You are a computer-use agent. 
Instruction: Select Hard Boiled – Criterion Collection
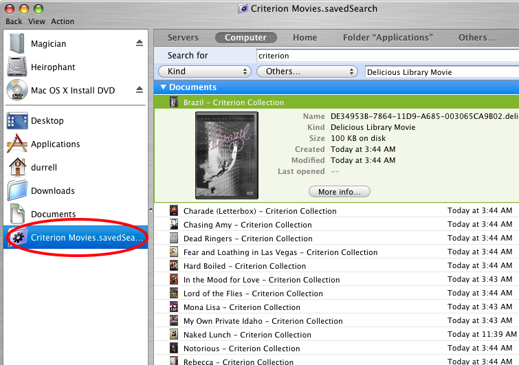click(245, 266)
